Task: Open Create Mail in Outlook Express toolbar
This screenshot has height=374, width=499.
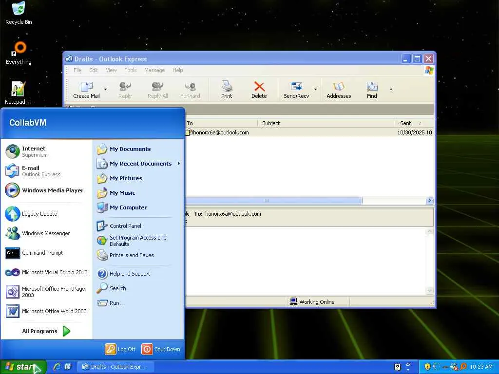Action: coord(86,90)
